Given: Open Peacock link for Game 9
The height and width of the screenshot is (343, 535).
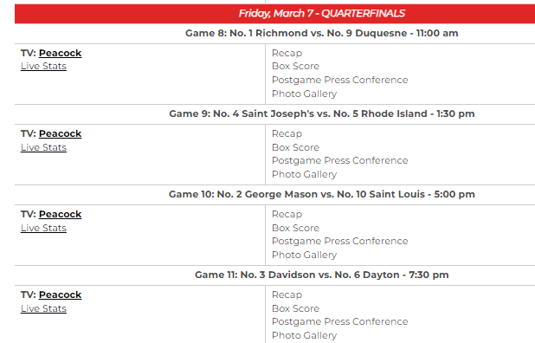Looking at the screenshot, I should (60, 133).
